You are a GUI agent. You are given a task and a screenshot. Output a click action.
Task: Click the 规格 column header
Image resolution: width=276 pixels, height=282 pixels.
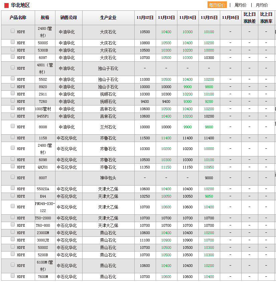tap(45, 18)
